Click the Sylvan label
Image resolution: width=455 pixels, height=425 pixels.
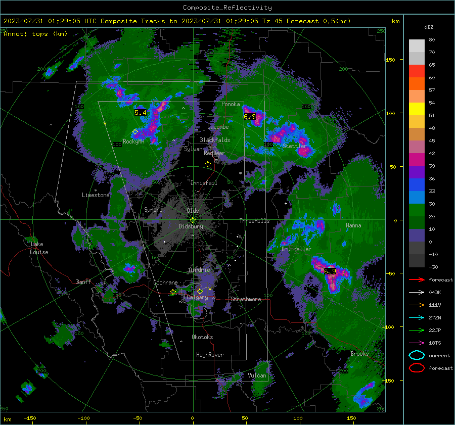tap(194, 149)
